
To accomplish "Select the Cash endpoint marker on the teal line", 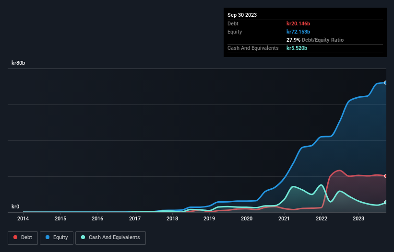I will (x=386, y=202).
